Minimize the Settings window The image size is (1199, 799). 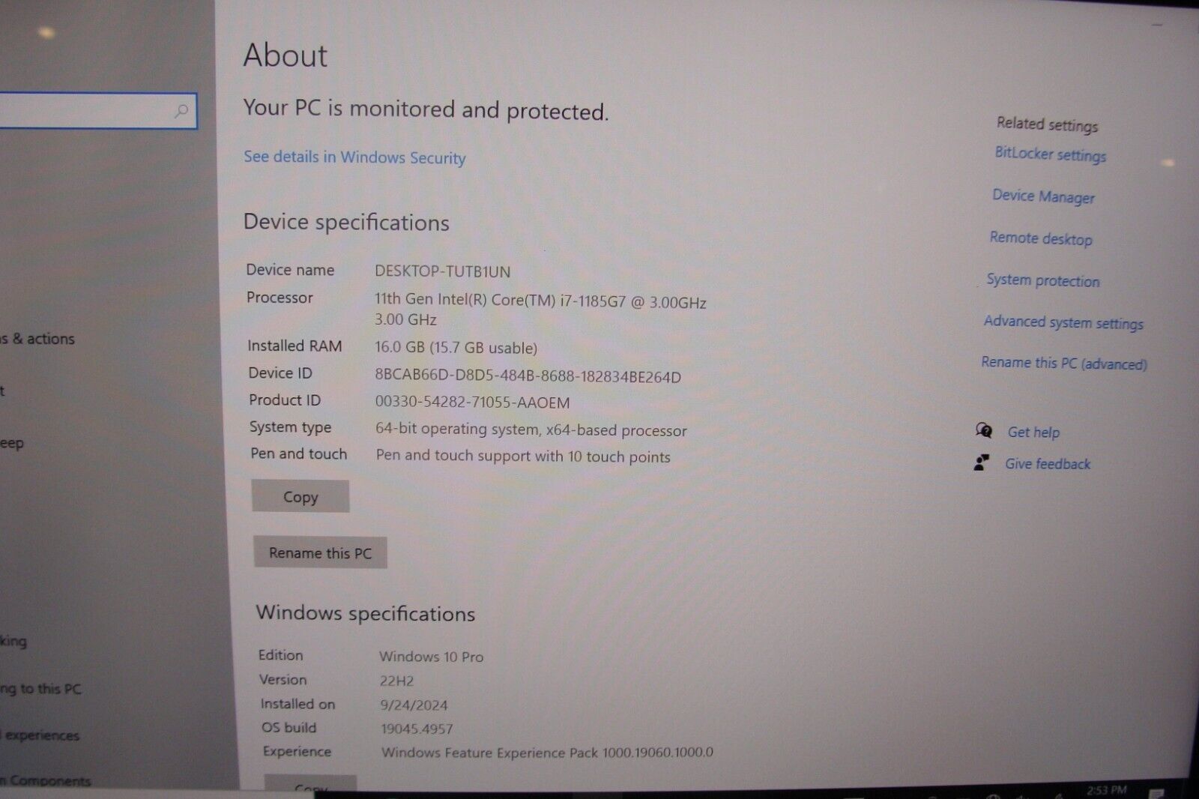[1158, 26]
